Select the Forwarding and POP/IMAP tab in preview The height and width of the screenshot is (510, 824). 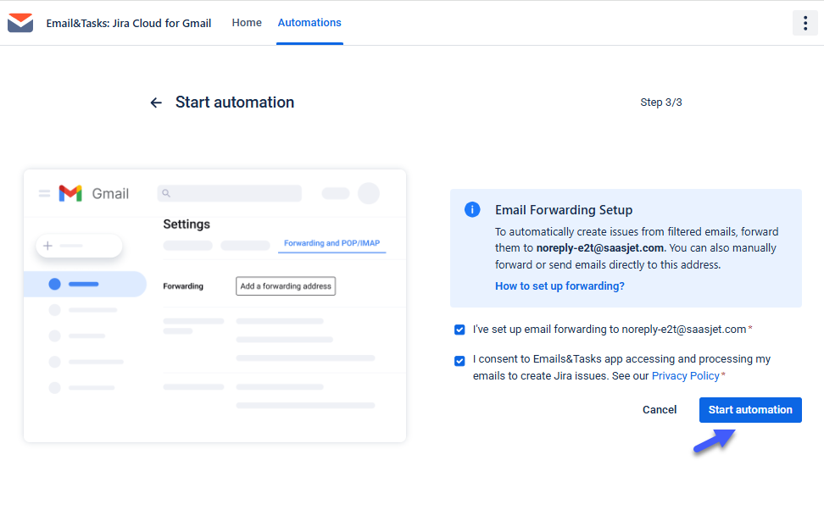[331, 242]
